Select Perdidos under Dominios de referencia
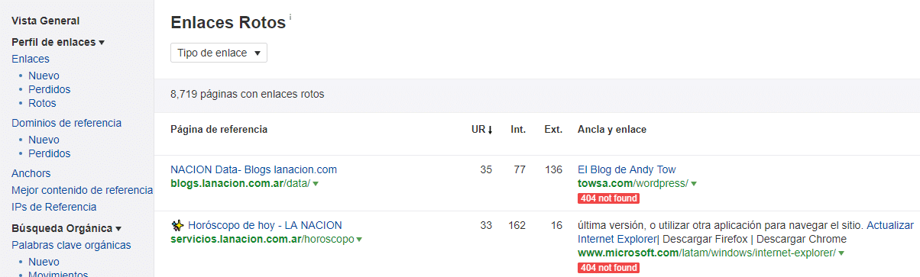The height and width of the screenshot is (277, 920). tap(50, 153)
